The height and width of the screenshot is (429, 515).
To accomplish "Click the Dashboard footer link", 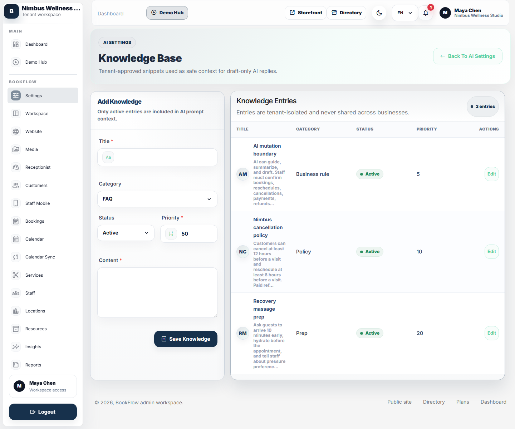I will (x=494, y=402).
